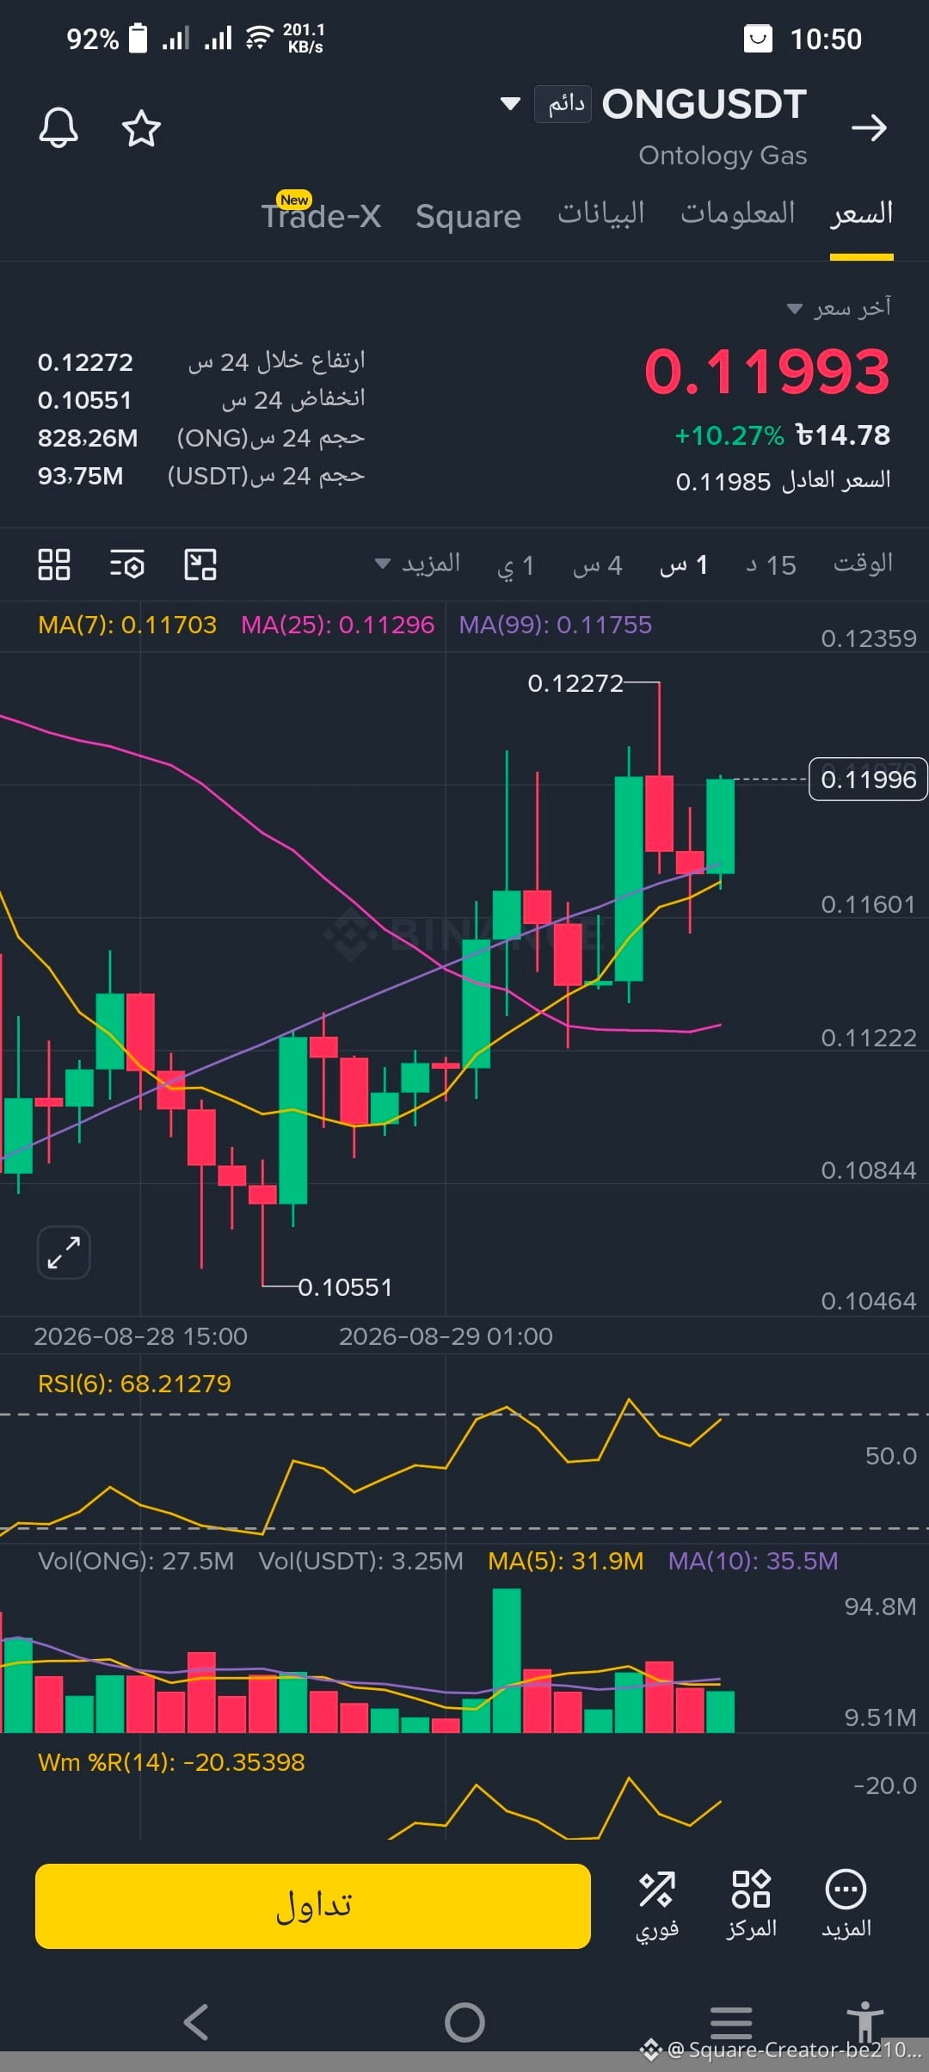The height and width of the screenshot is (2072, 929).
Task: Open the المركز positions icon
Action: [751, 1905]
